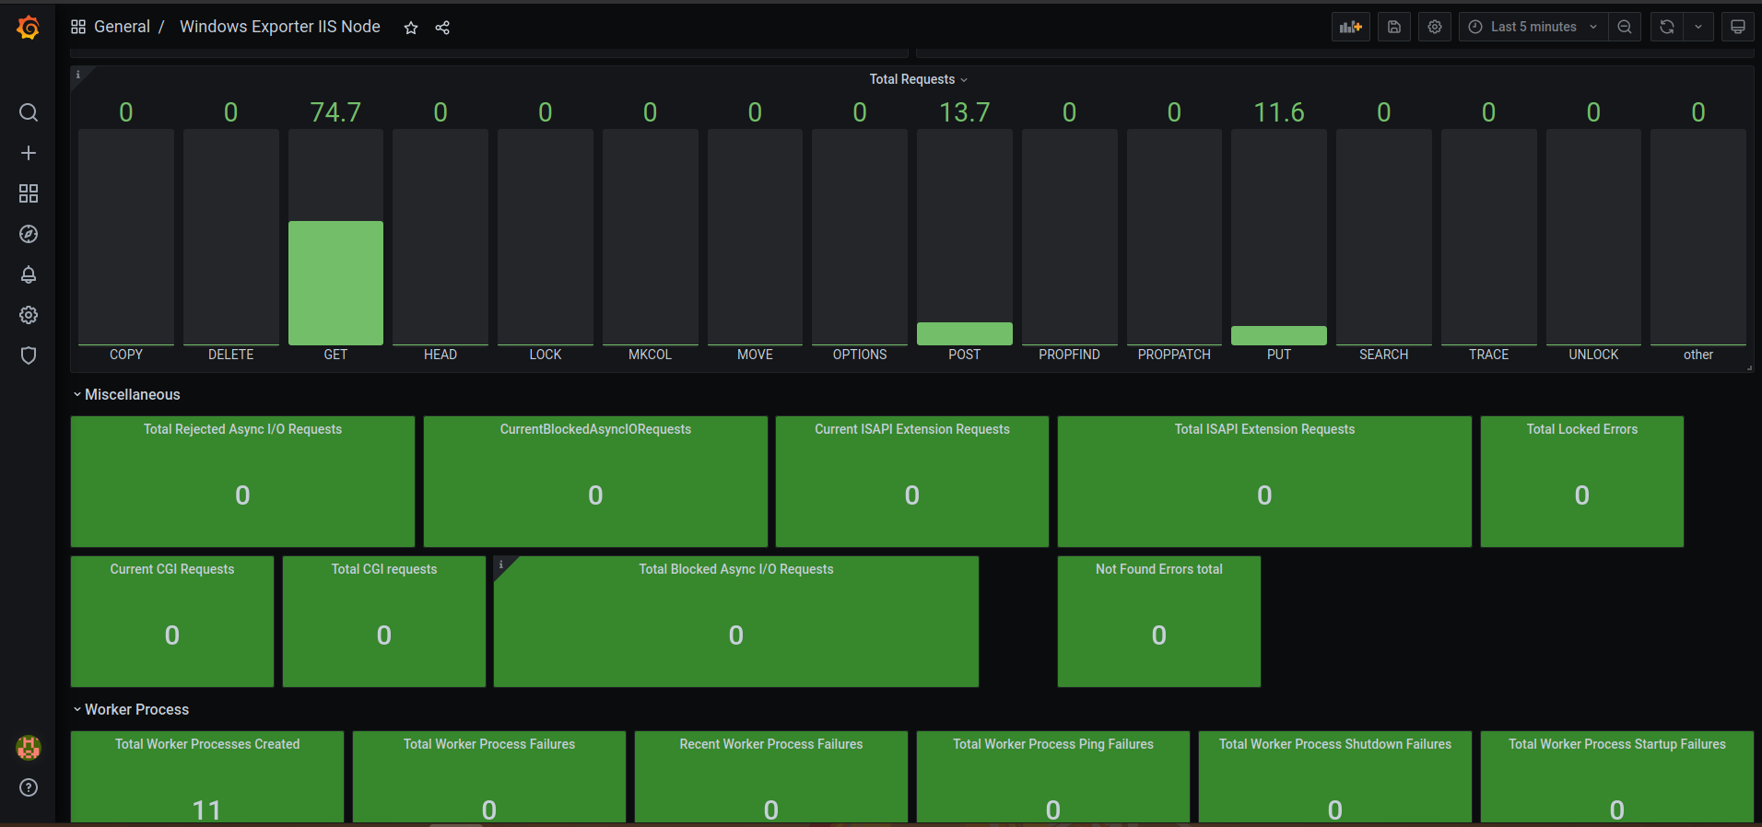Open the refresh interval dropdown arrow

(1698, 27)
